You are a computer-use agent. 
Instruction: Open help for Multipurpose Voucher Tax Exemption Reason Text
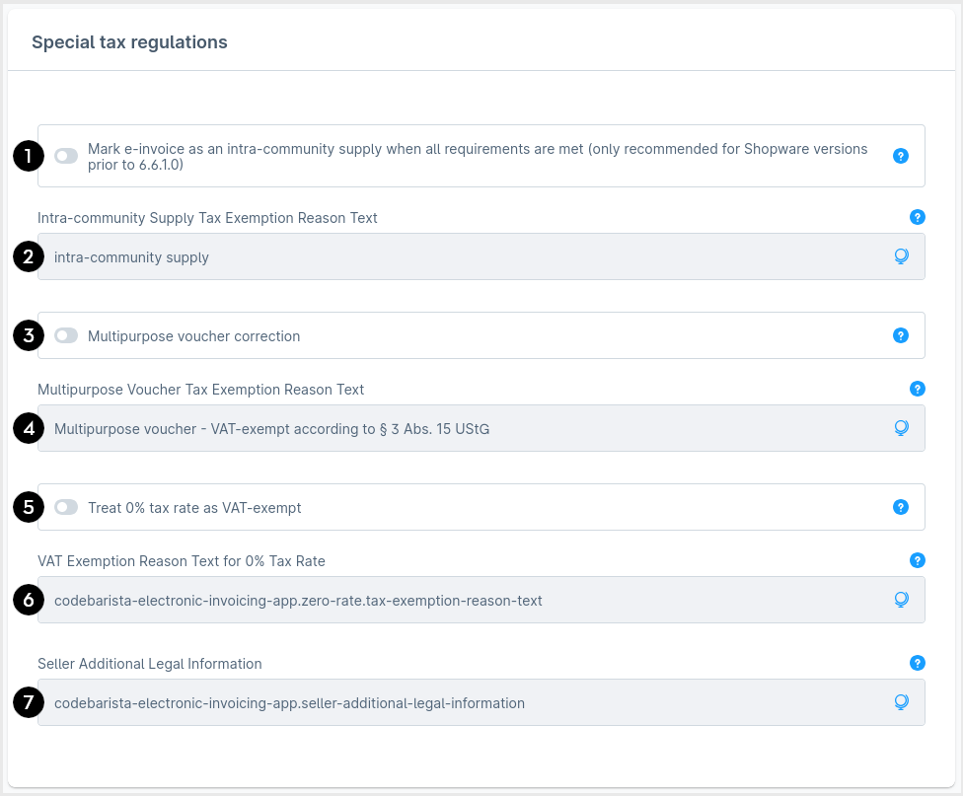[x=917, y=389]
